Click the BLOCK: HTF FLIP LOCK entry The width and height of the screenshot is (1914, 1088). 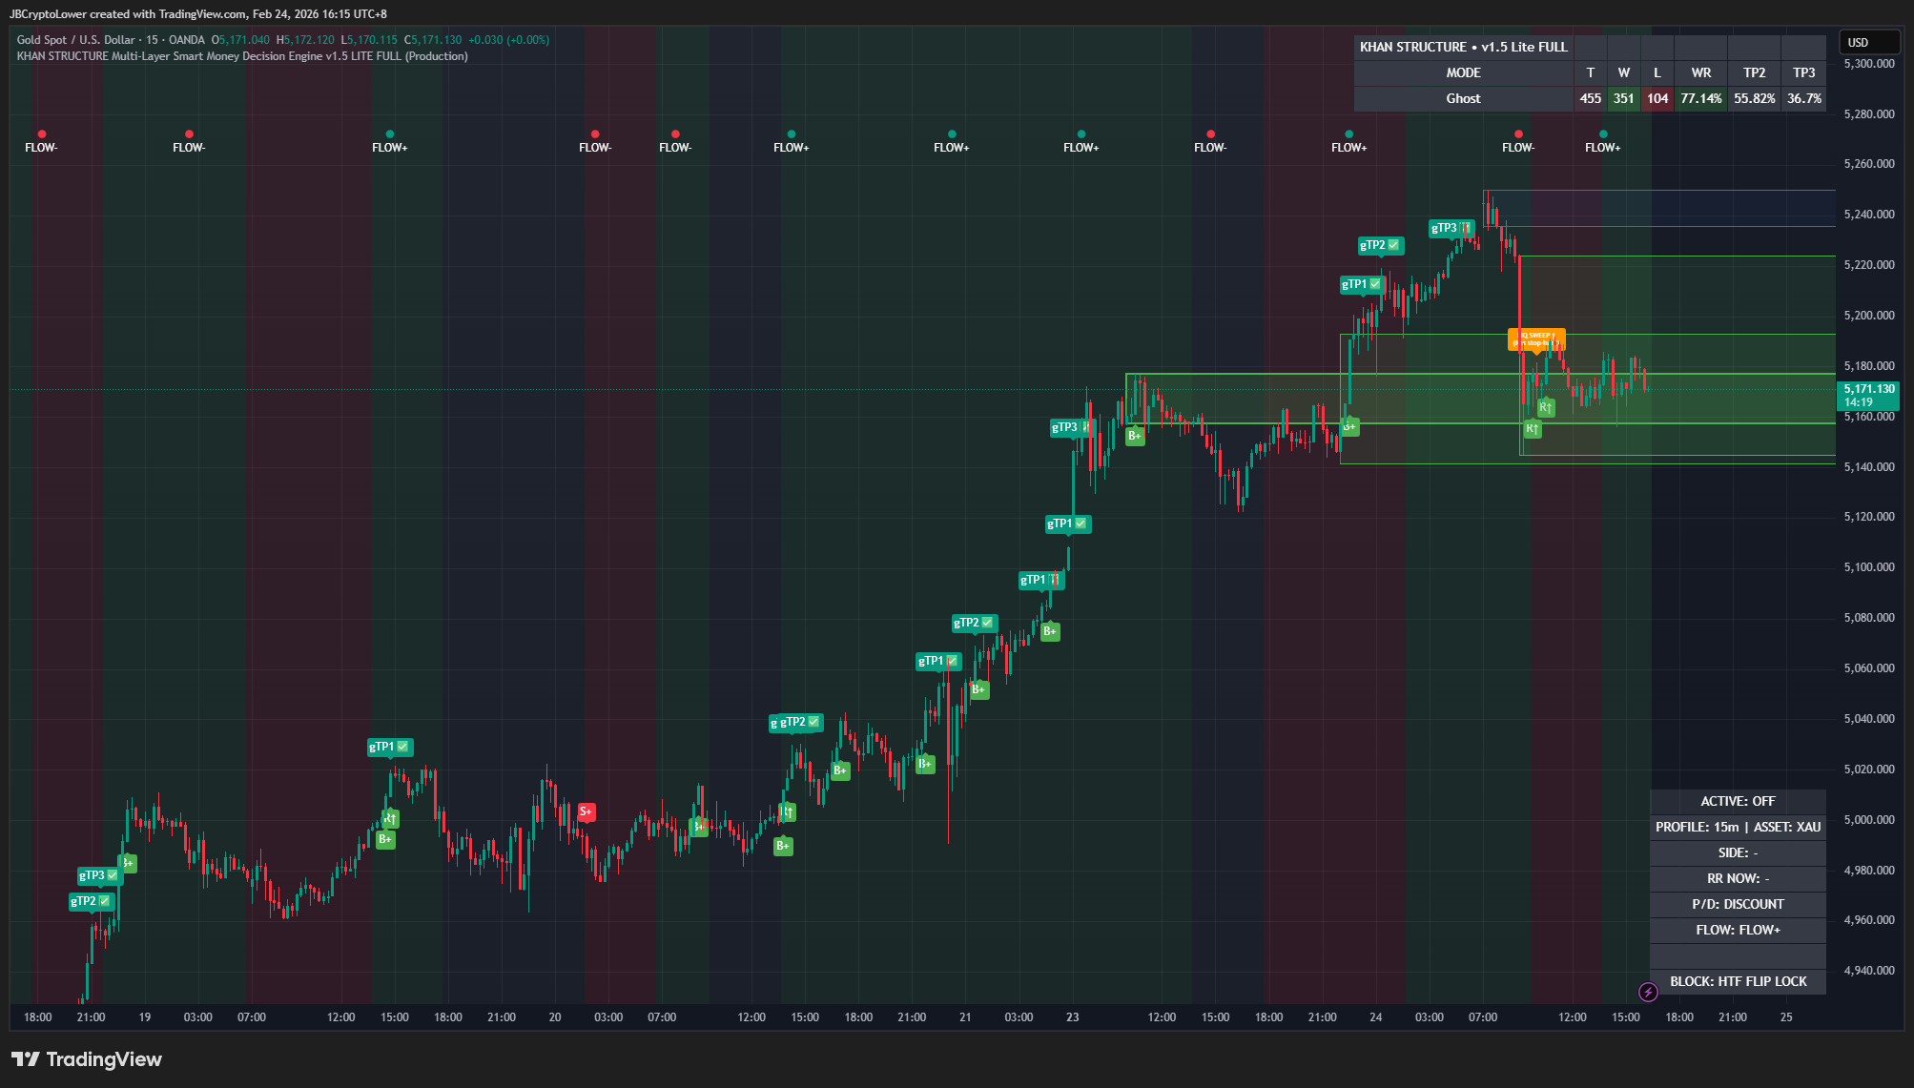click(1737, 981)
